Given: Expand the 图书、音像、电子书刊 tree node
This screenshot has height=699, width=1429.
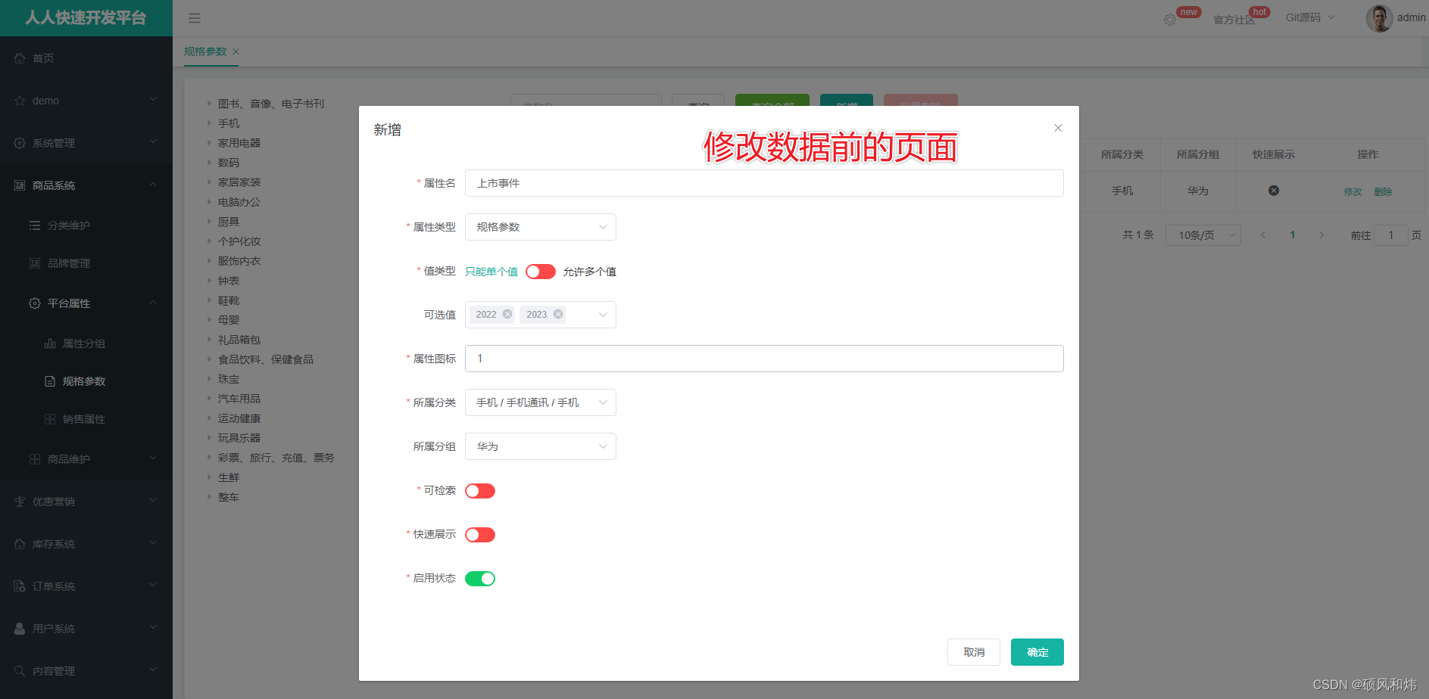Looking at the screenshot, I should click(x=210, y=104).
